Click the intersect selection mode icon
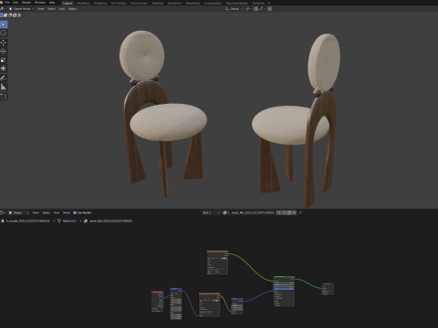 tap(19, 15)
